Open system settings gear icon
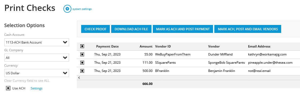The width and height of the screenshot is (300, 103). (67, 9)
